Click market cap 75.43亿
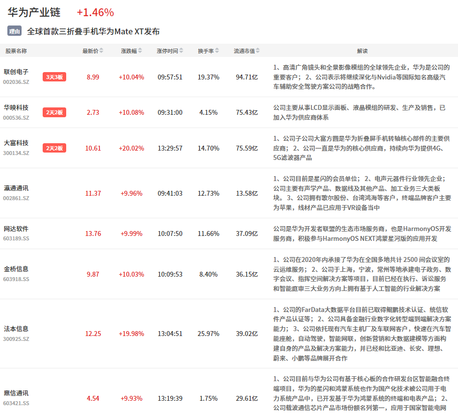Image resolution: width=458 pixels, height=414 pixels. pyautogui.click(x=247, y=112)
